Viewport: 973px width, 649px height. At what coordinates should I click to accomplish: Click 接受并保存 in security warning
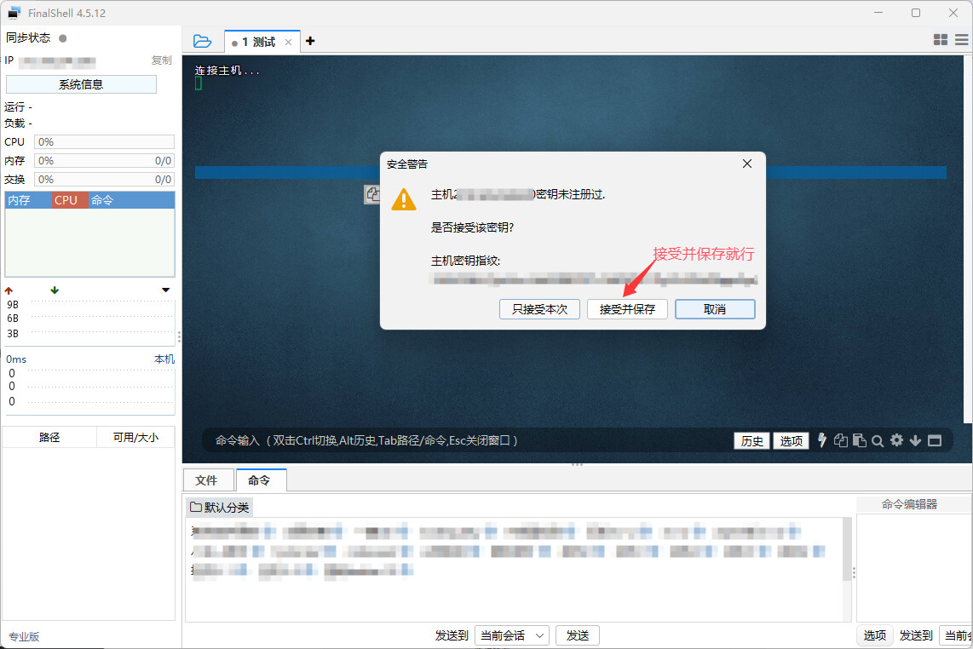point(627,309)
